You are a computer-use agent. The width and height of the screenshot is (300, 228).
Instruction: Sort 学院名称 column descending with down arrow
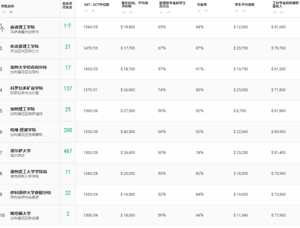4,12
